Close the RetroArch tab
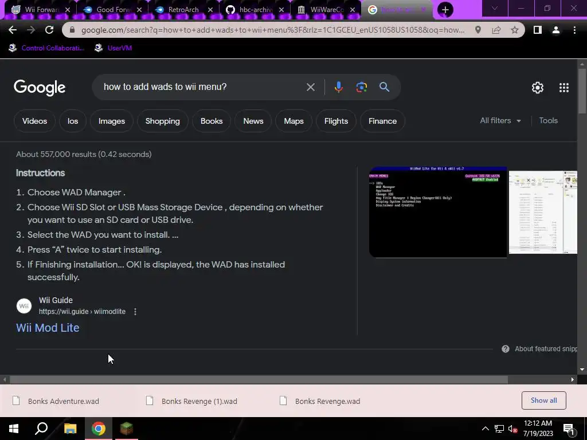Screen dimensions: 587x440 point(210,10)
